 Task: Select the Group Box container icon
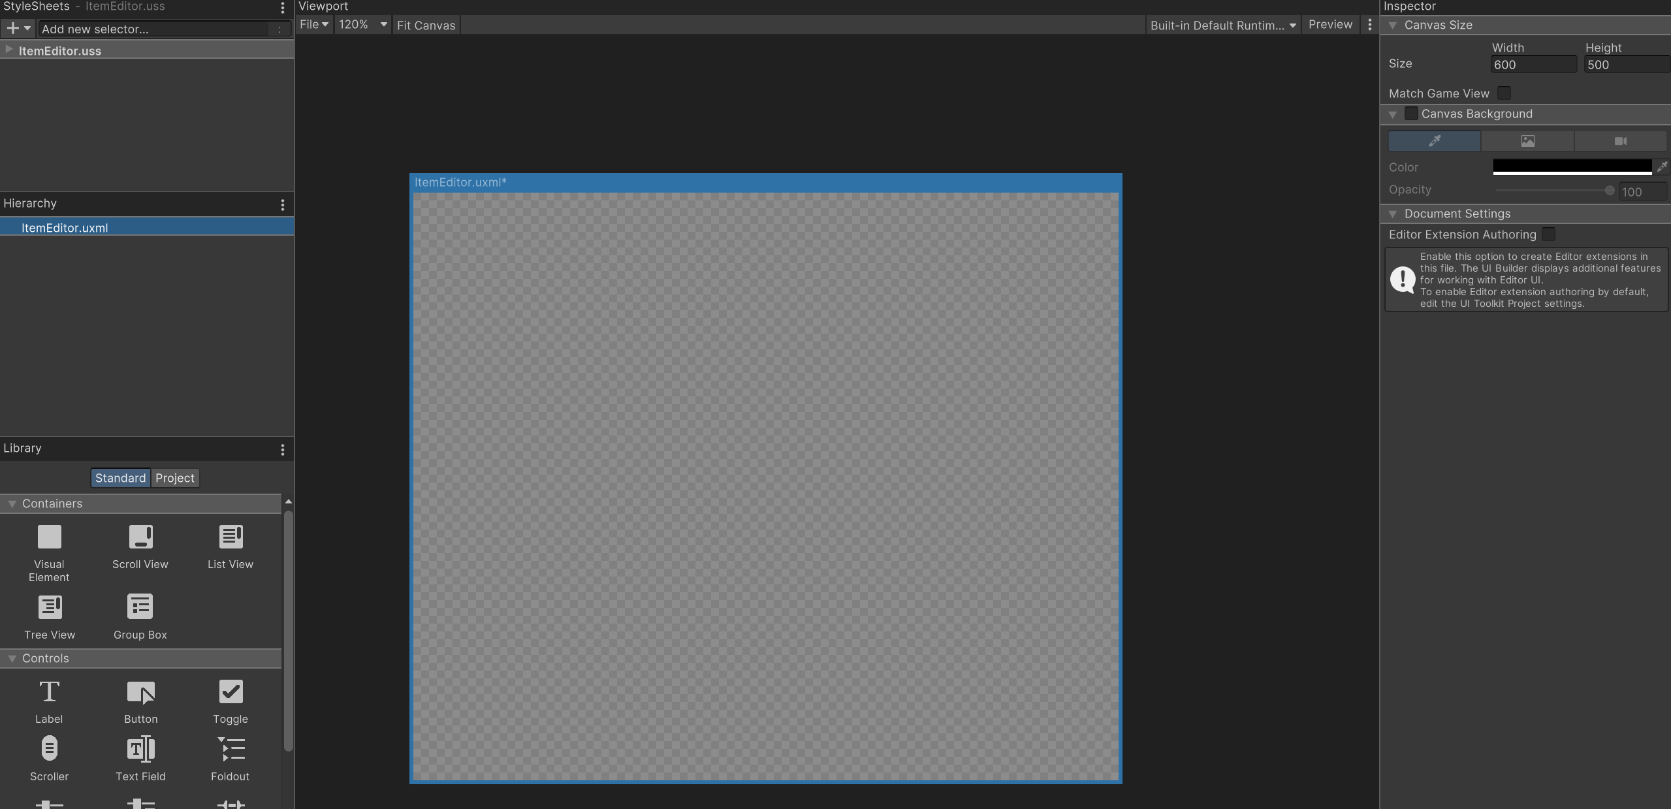coord(140,607)
